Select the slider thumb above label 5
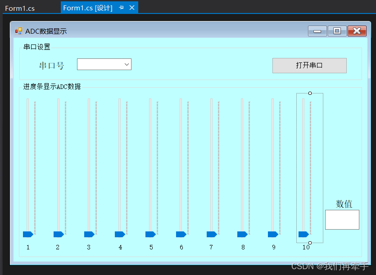376x275 pixels. (x=150, y=234)
